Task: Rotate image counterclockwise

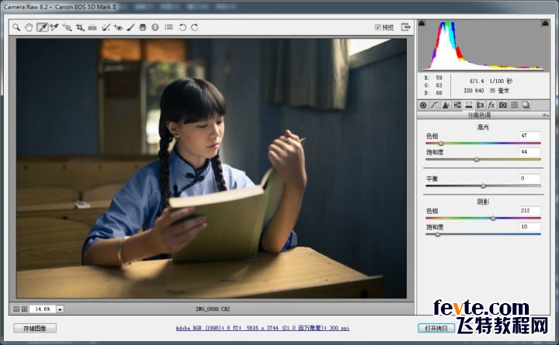Action: point(182,27)
